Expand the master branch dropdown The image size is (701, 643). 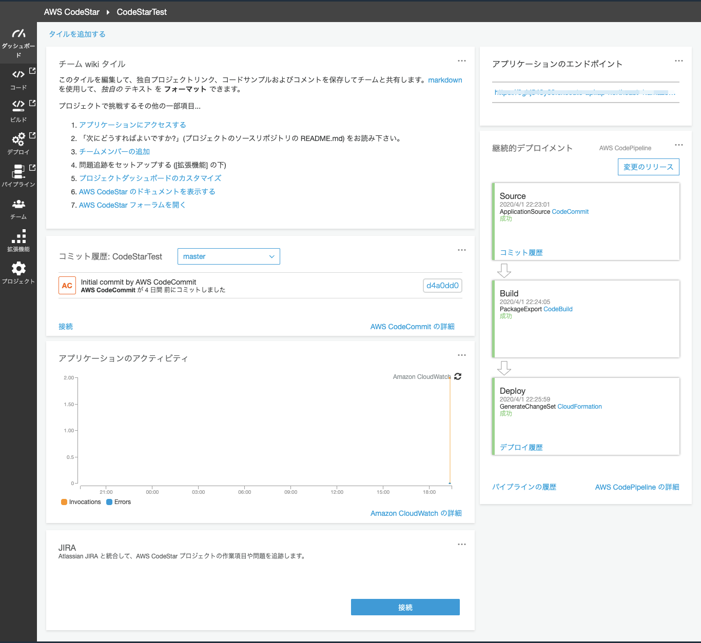pos(229,256)
